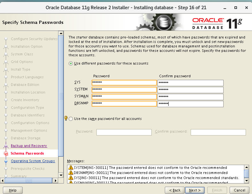Screen dimensions: 252x194
Task: Click the DBSNMP confirm password field
Action: click(190, 104)
